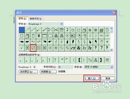Image resolution: width=130 pixels, height=99 pixels.
Task: Click the 取消 button
Action: click(x=108, y=78)
